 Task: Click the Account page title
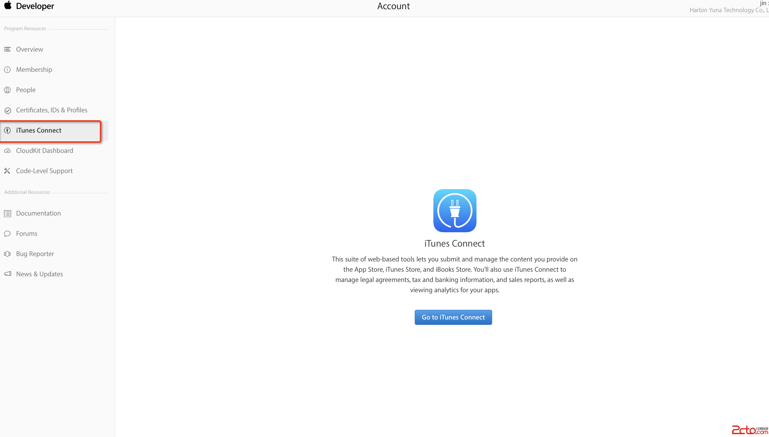coord(393,6)
